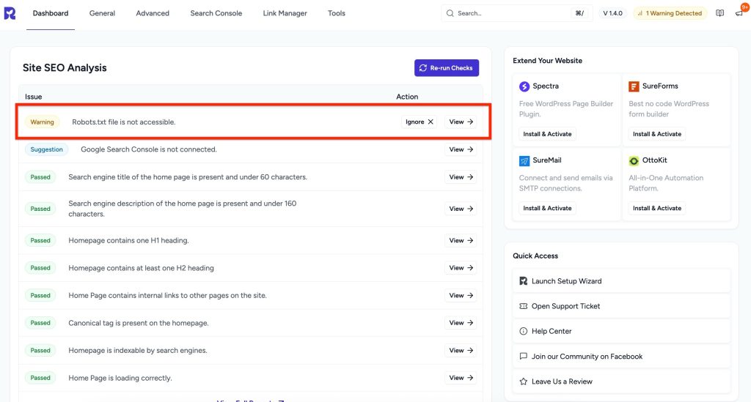Viewport: 751px width, 402px height.
Task: Open Launch Setup Wizard link
Action: pos(566,281)
